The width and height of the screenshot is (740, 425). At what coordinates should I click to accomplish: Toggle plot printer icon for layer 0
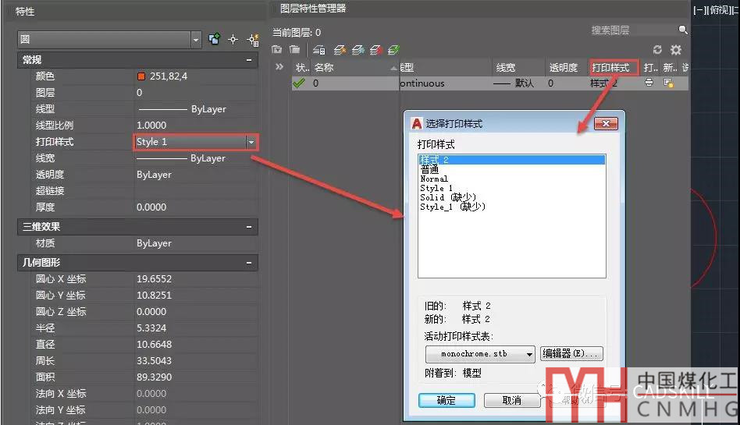point(649,83)
